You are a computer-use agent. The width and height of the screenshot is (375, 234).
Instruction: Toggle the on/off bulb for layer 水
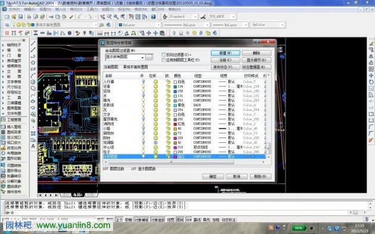click(x=143, y=96)
